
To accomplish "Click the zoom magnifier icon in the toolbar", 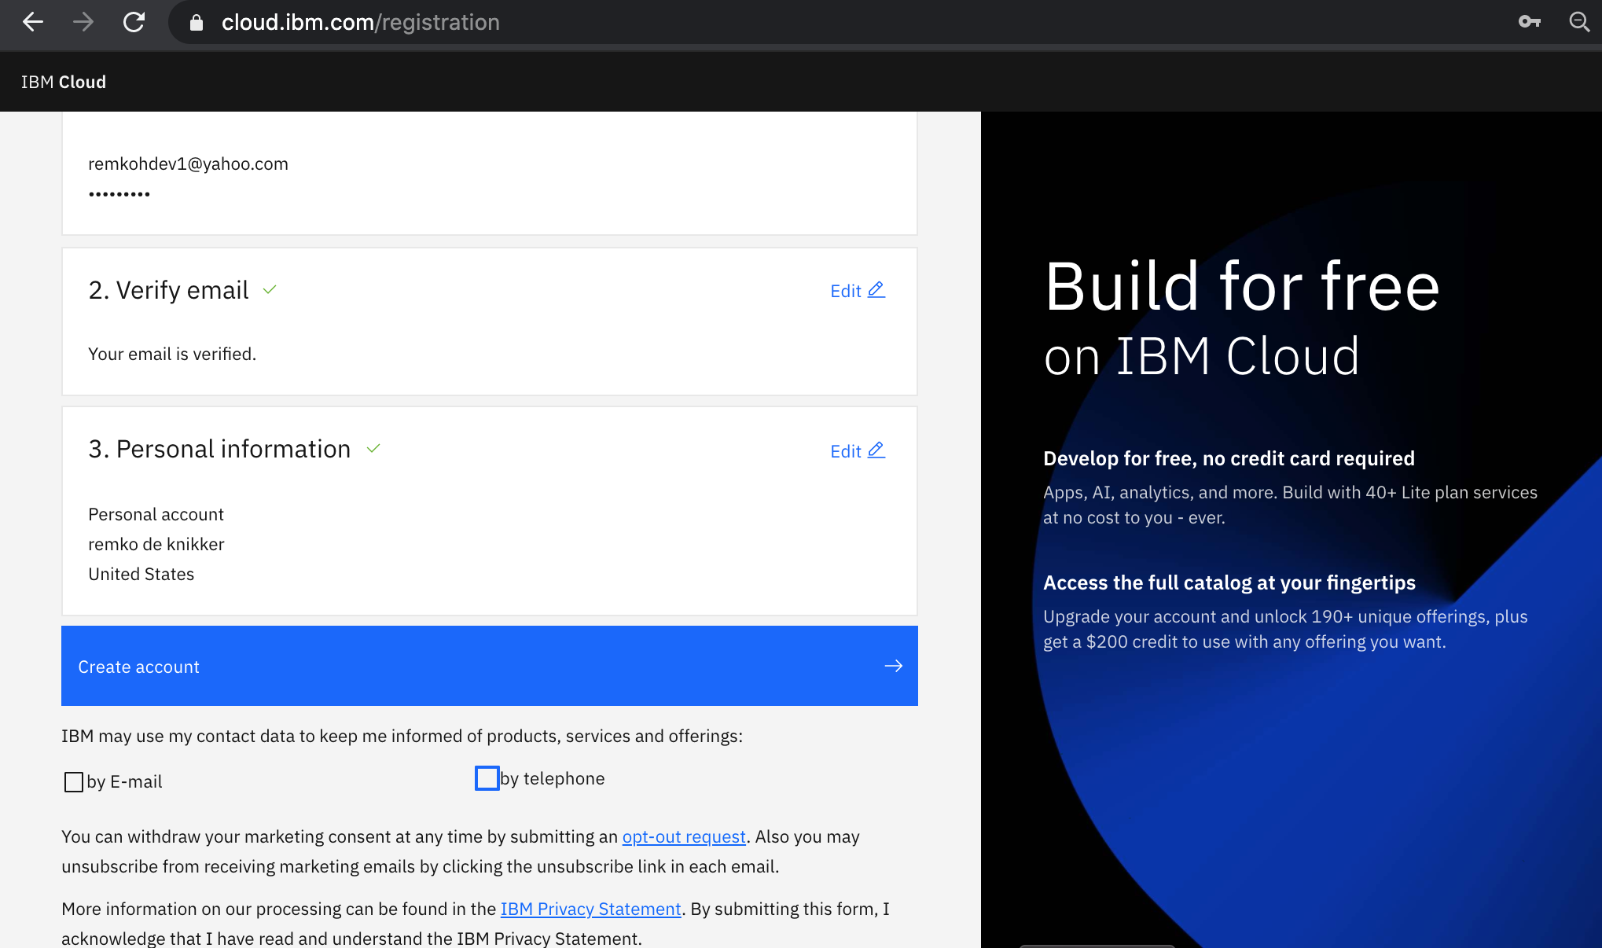I will pyautogui.click(x=1579, y=22).
